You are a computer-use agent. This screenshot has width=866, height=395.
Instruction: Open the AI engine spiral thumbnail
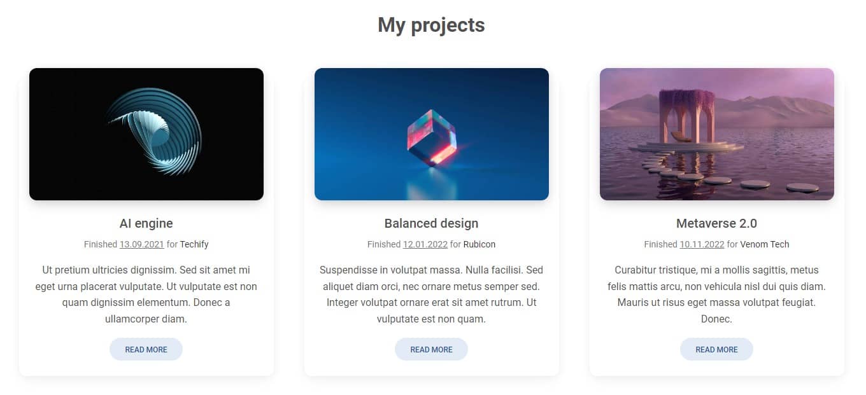point(146,134)
